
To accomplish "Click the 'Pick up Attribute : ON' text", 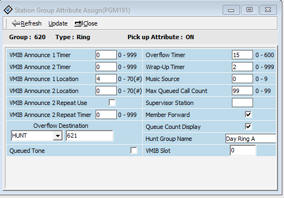I will 161,37.
